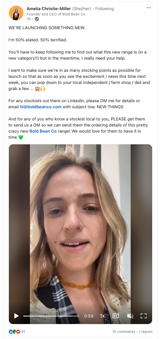
Task: View the 15 comments
Action: tap(123, 331)
